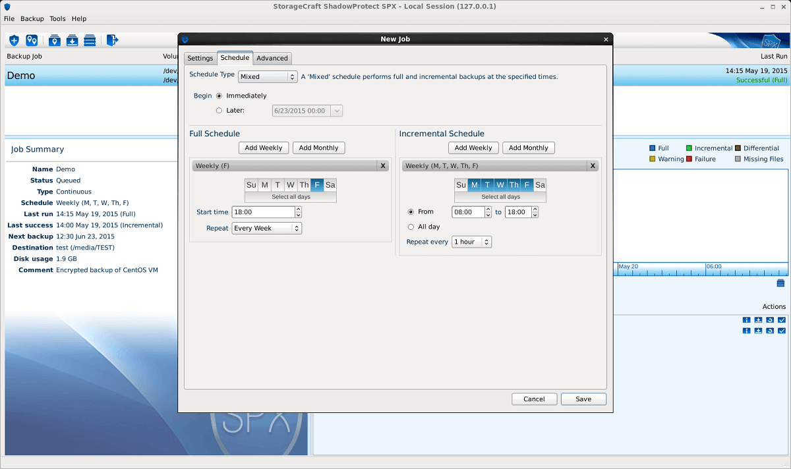Viewport: 791px width, 469px height.
Task: Click the 'Successful (Full)' status text
Action: 762,80
